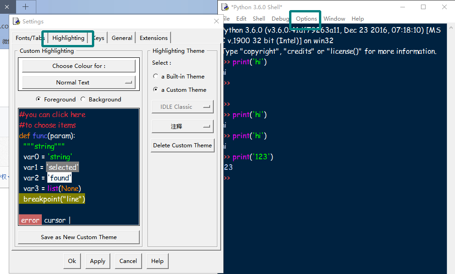455x274 pixels.
Task: Open the Window menu in Python Shell
Action: 334,19
